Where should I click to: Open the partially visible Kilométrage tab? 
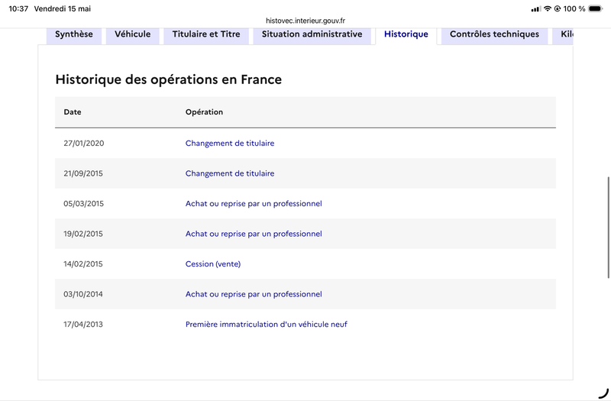(x=563, y=34)
